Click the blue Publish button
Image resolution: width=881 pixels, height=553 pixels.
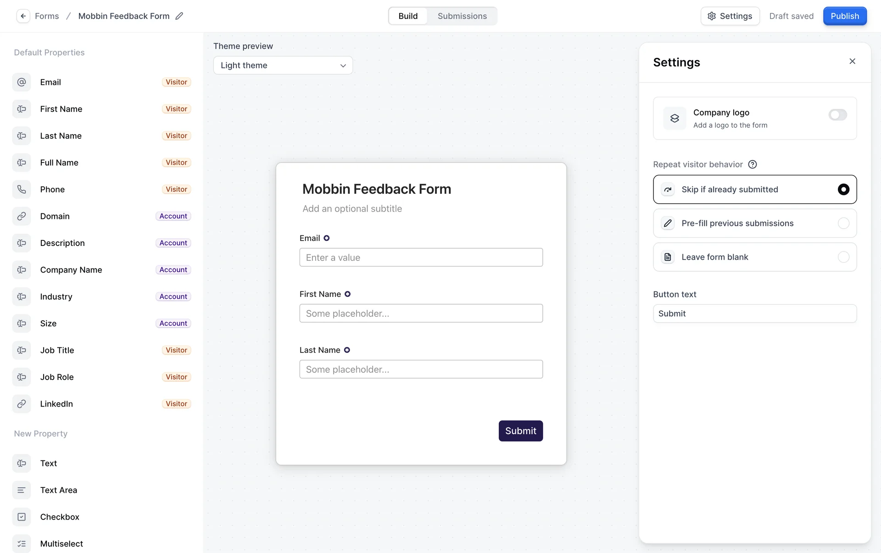844,16
